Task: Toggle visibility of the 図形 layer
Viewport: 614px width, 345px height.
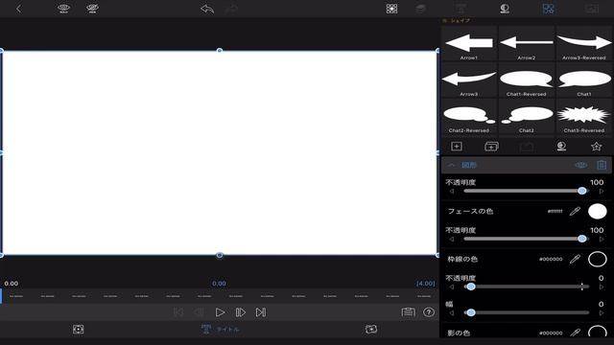Action: 580,165
